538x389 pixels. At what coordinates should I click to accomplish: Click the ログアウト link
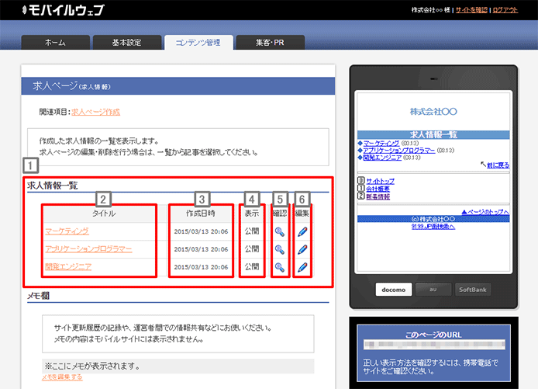505,10
